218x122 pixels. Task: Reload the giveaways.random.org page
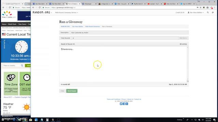[x=40, y=7]
